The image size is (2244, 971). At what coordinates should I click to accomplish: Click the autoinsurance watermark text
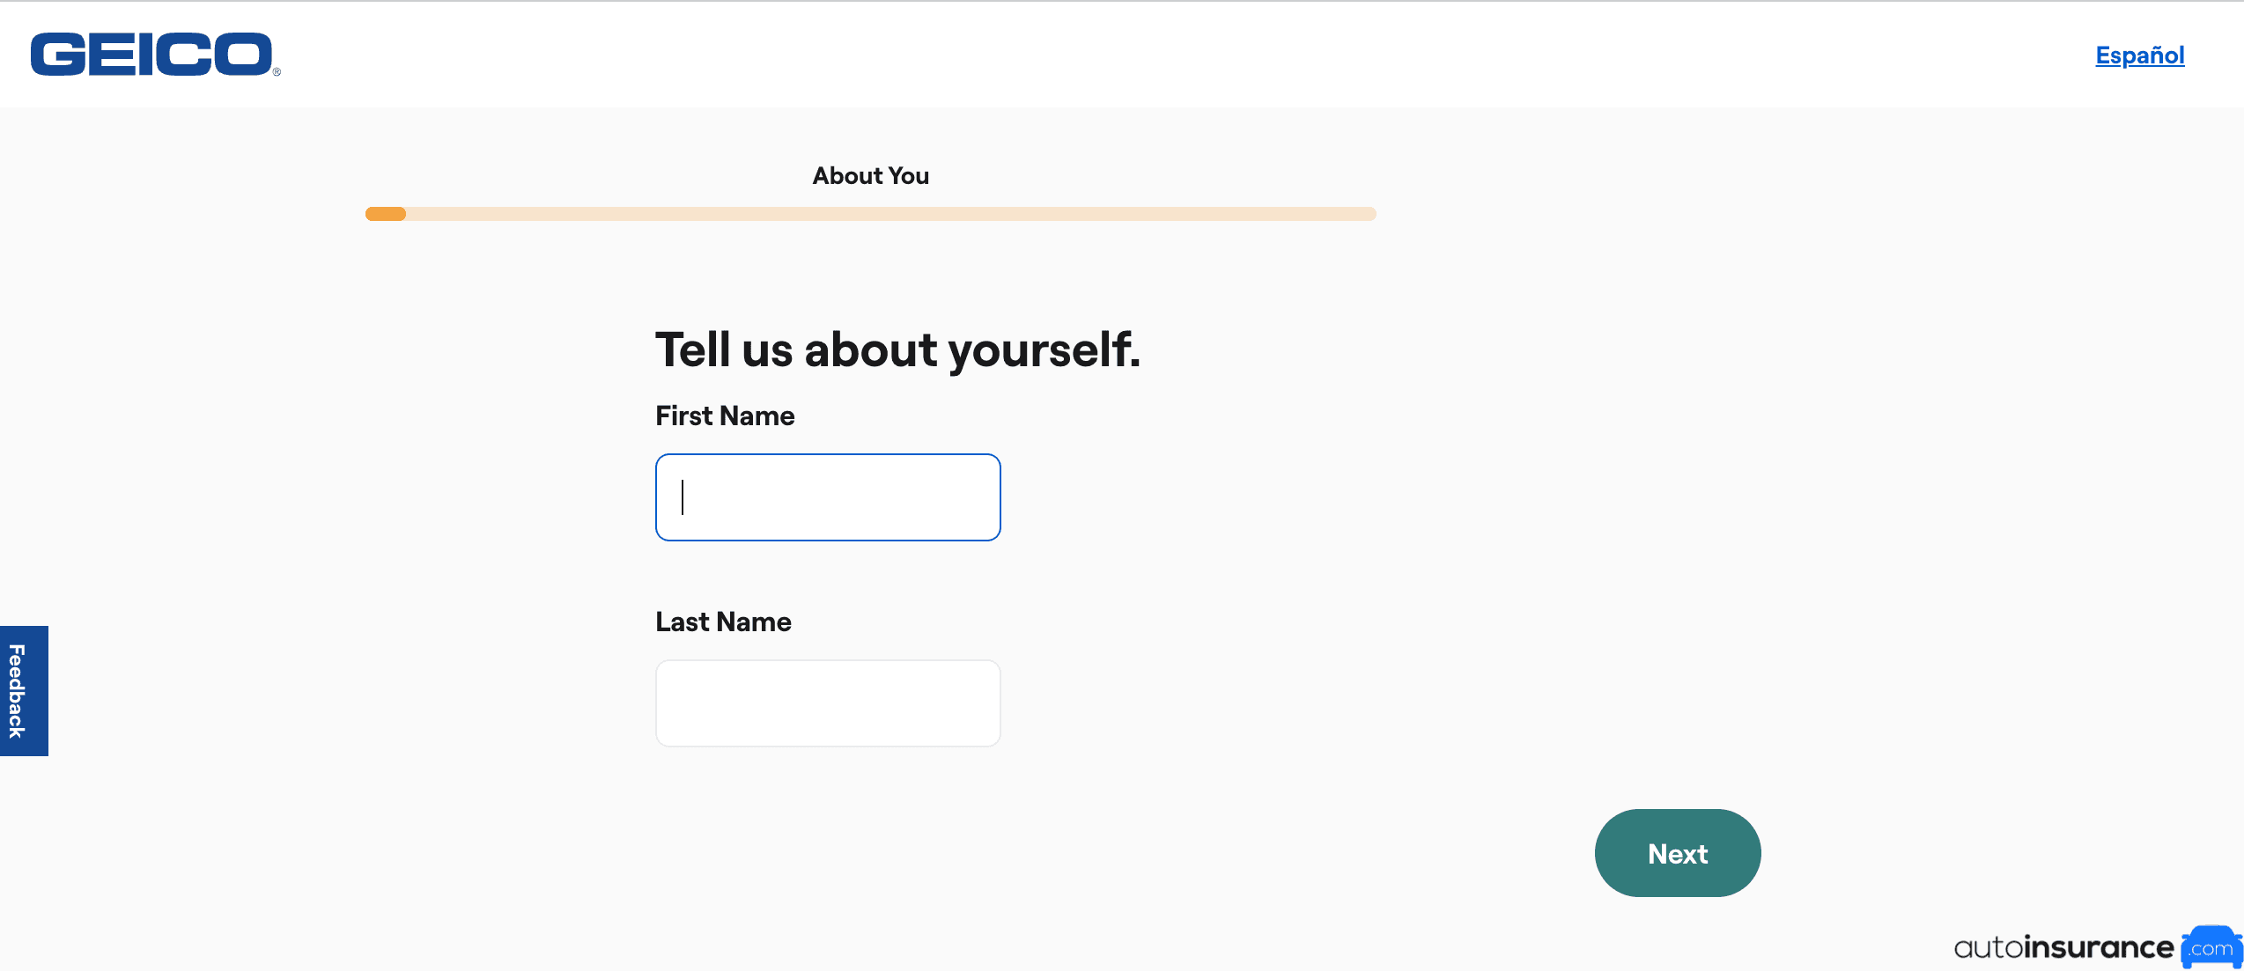(2063, 948)
